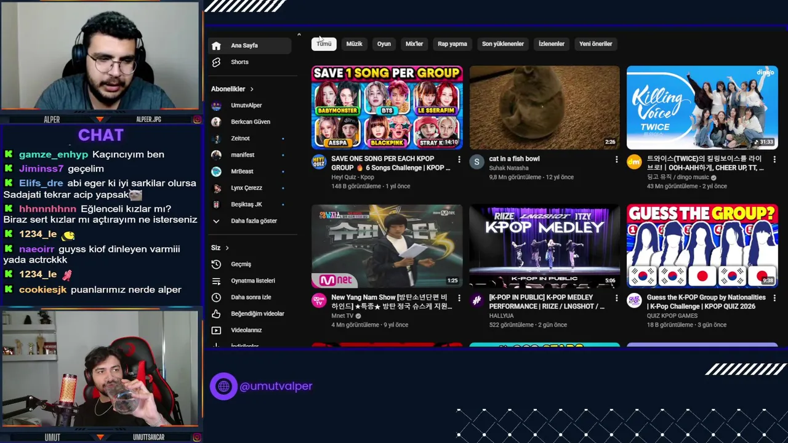Select the Yeni öneriler filter chip
The width and height of the screenshot is (788, 443).
(x=596, y=44)
